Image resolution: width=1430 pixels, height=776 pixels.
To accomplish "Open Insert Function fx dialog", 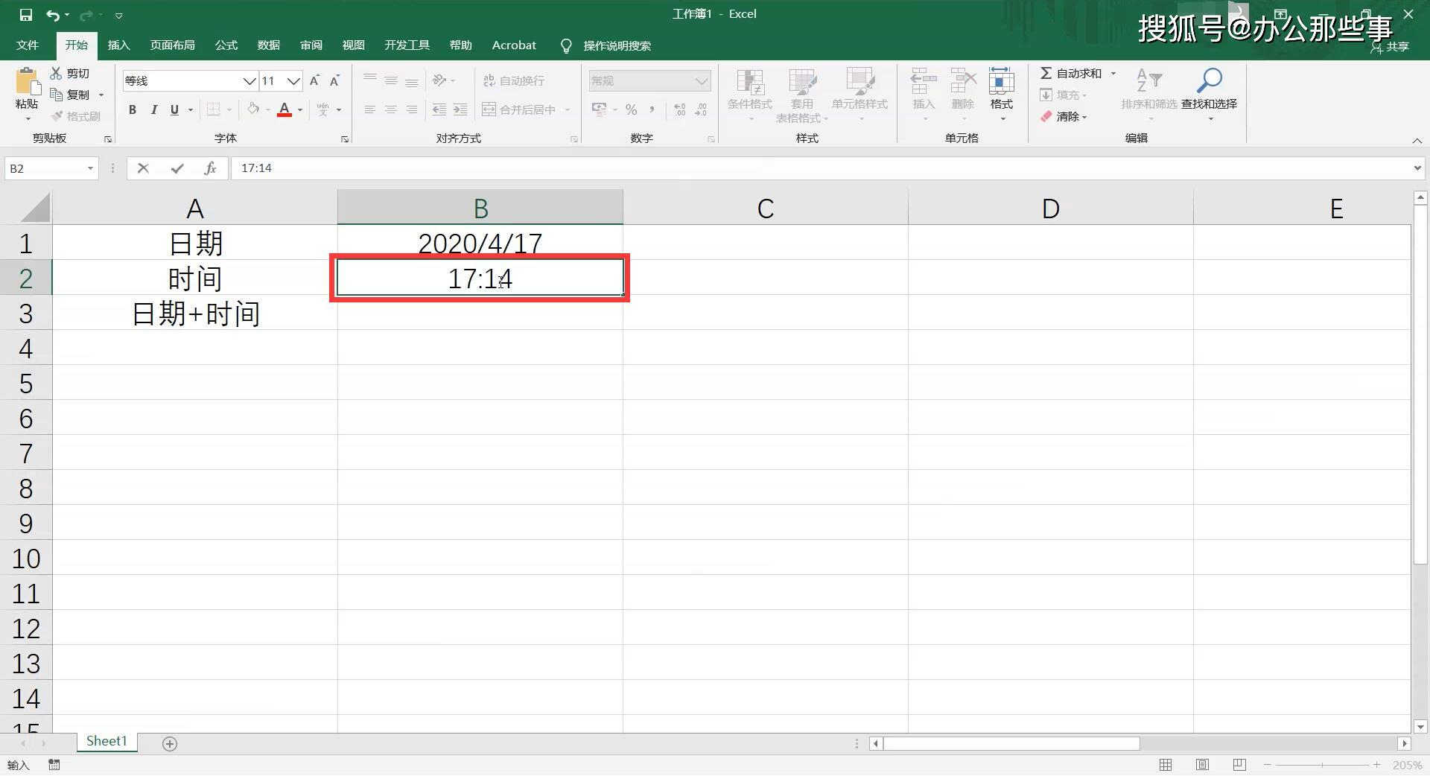I will pyautogui.click(x=210, y=168).
